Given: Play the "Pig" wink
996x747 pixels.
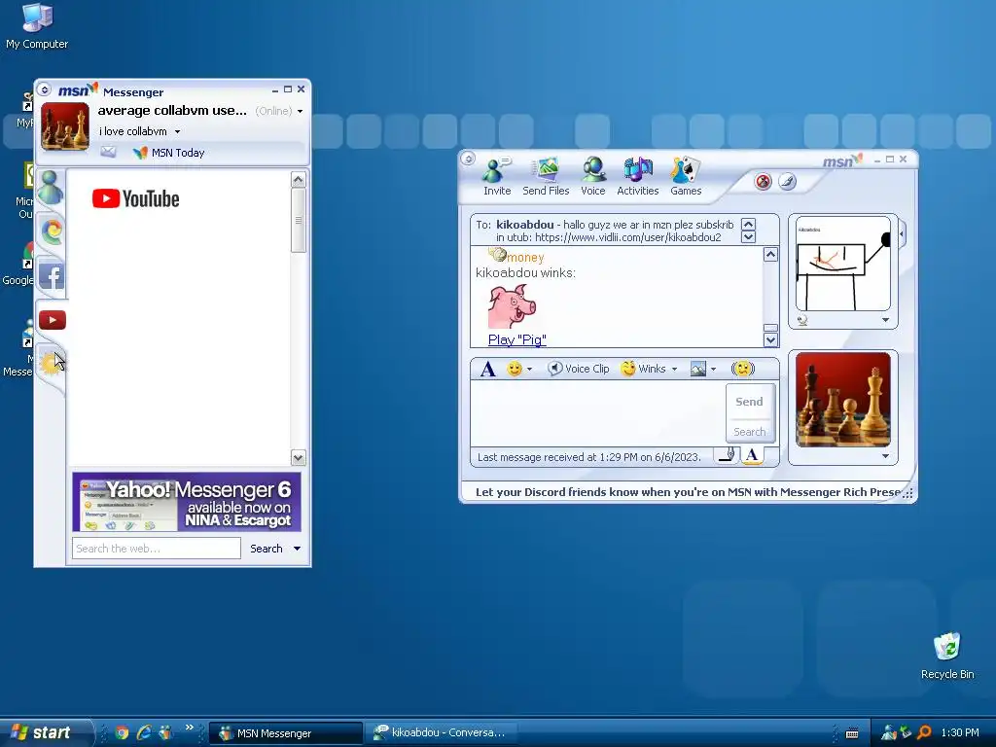Looking at the screenshot, I should coord(517,339).
